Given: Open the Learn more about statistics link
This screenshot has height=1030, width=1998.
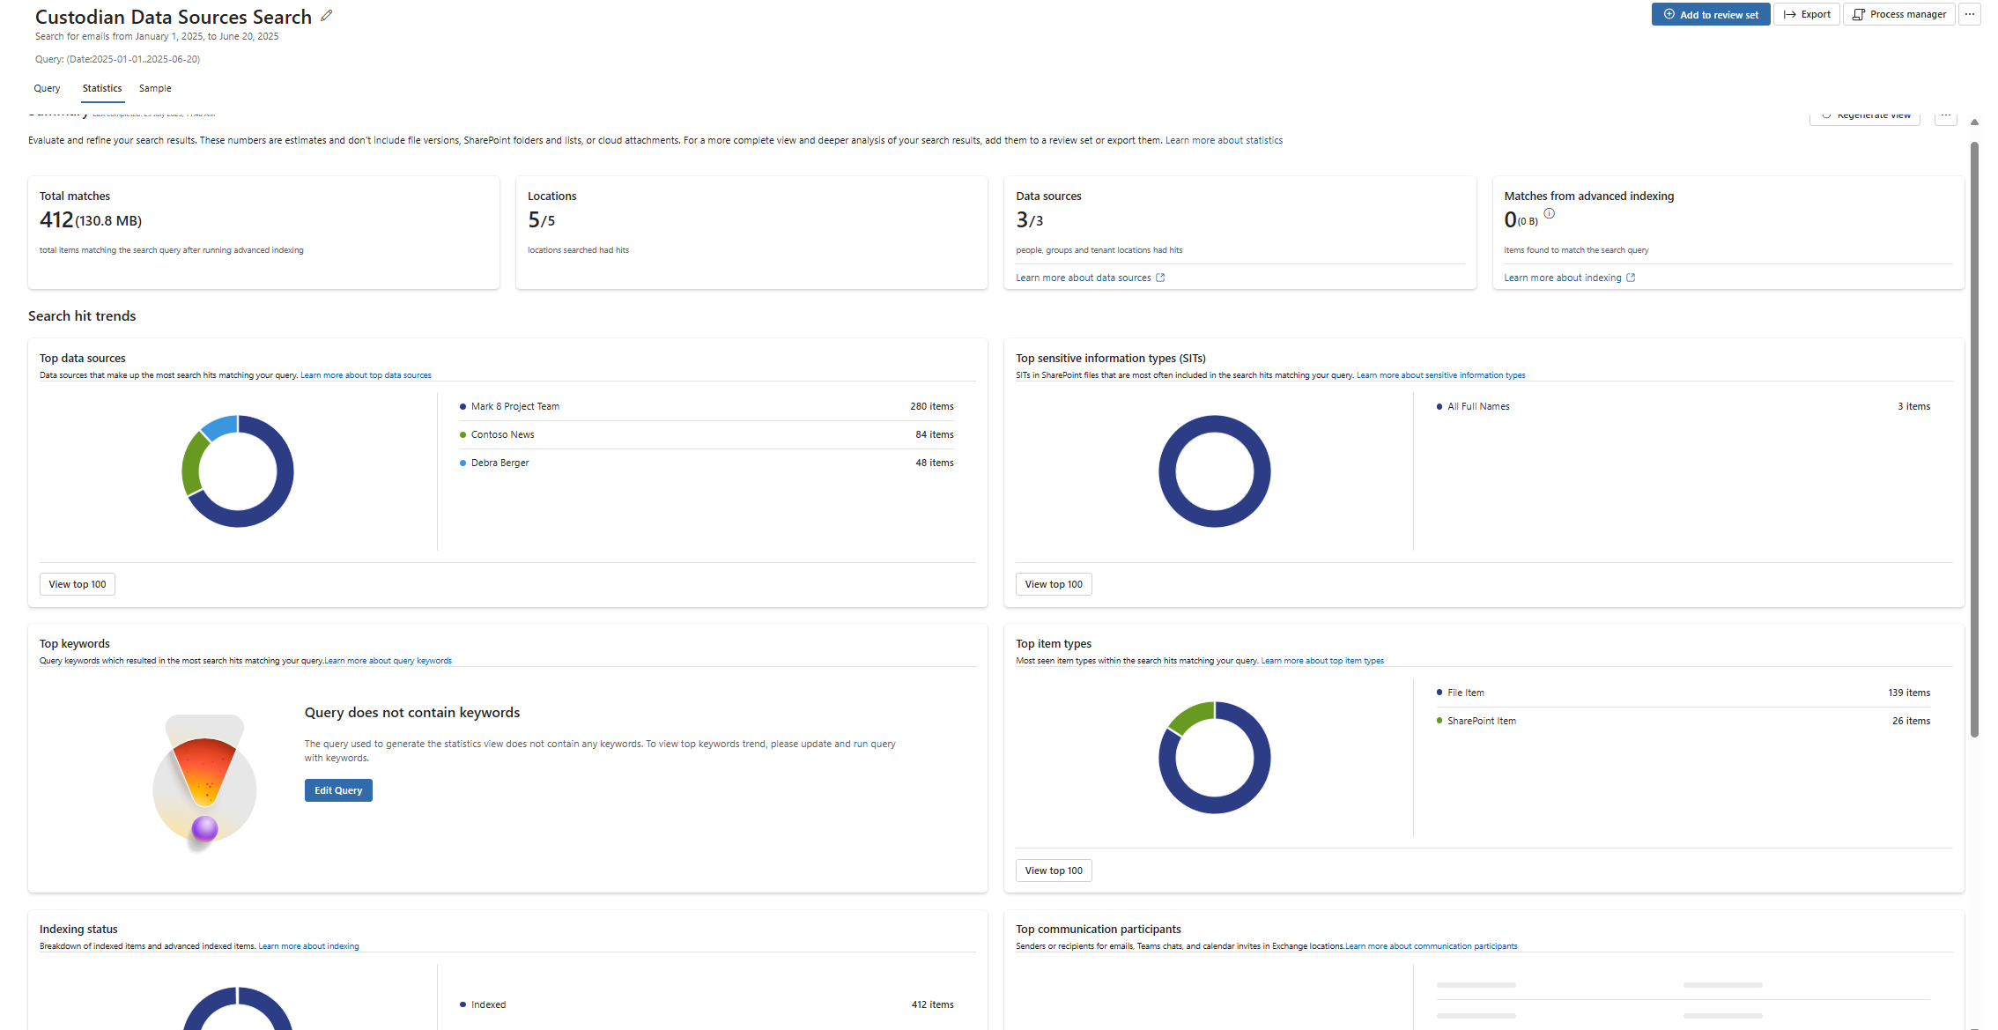Looking at the screenshot, I should (1224, 139).
